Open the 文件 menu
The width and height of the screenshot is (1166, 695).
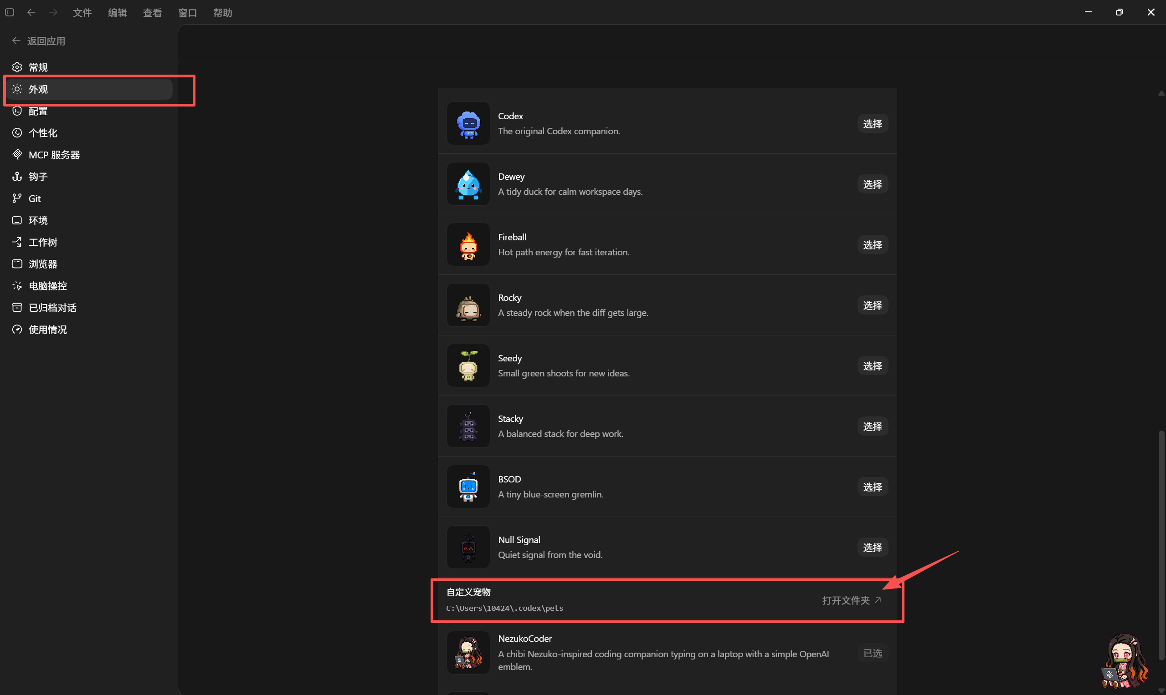[82, 13]
